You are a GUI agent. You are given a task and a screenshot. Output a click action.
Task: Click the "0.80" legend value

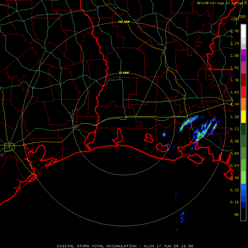tap(234, 153)
